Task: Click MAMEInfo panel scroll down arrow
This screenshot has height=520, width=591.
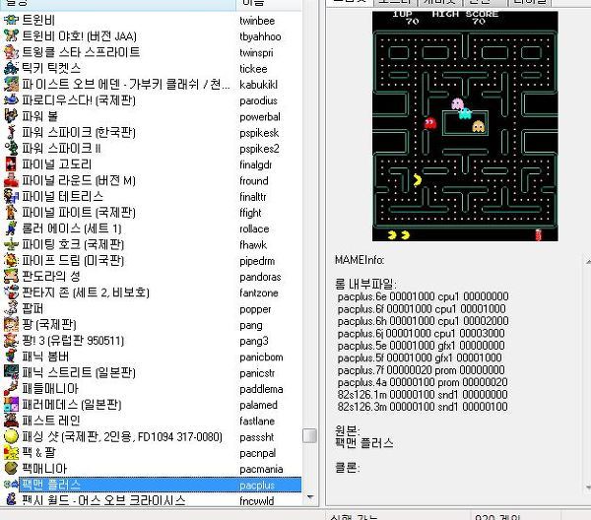Action: pyautogui.click(x=588, y=487)
